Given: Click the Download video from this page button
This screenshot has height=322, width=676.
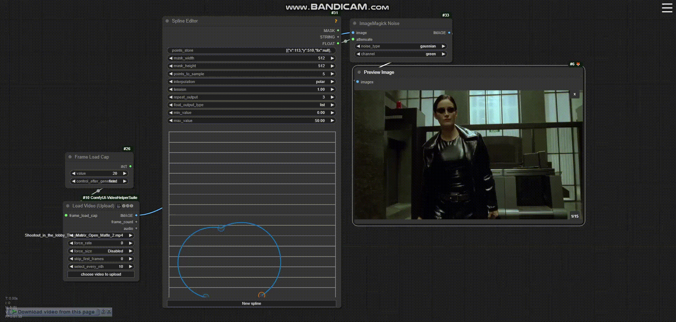Looking at the screenshot, I should [54, 312].
